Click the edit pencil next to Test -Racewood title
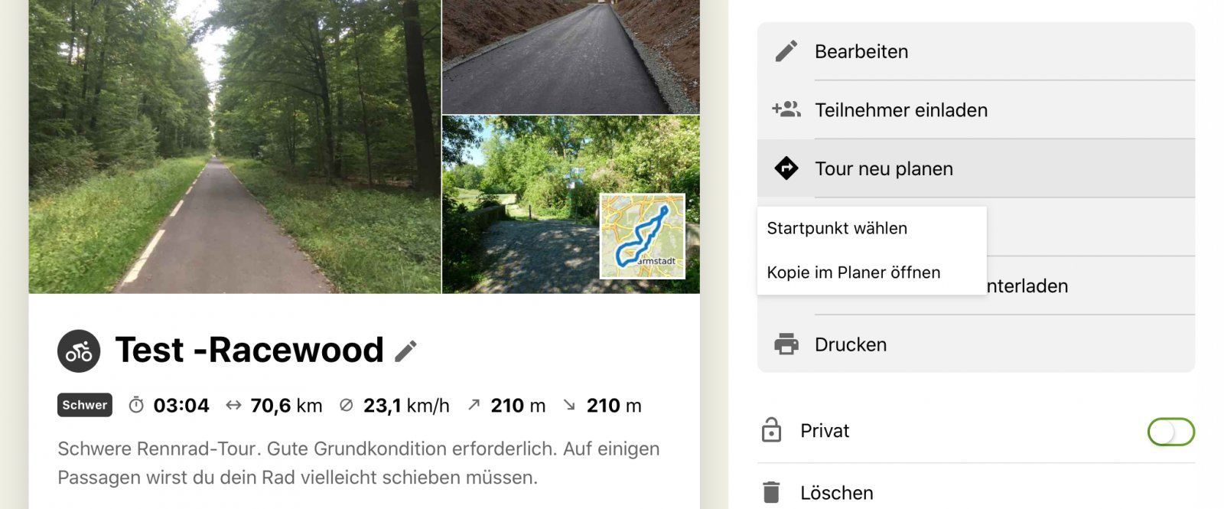The width and height of the screenshot is (1224, 509). pos(405,351)
